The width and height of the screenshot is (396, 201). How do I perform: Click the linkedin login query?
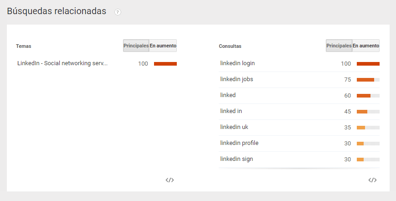(237, 63)
